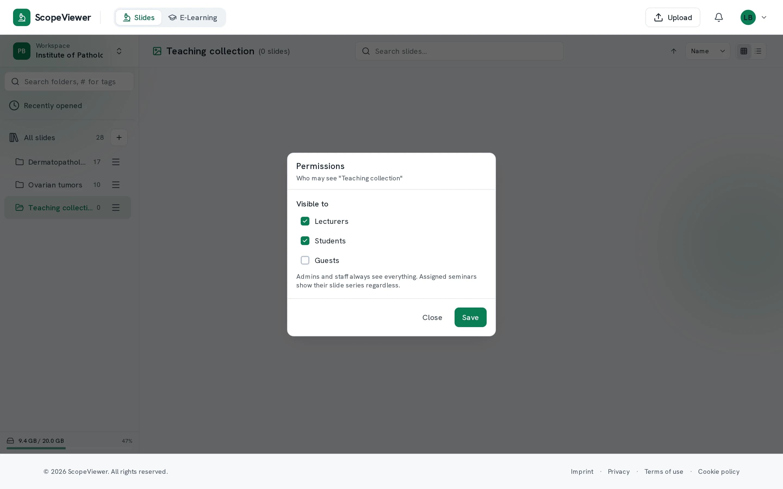The height and width of the screenshot is (489, 783).
Task: Click the storage usage progress bar
Action: [x=69, y=448]
